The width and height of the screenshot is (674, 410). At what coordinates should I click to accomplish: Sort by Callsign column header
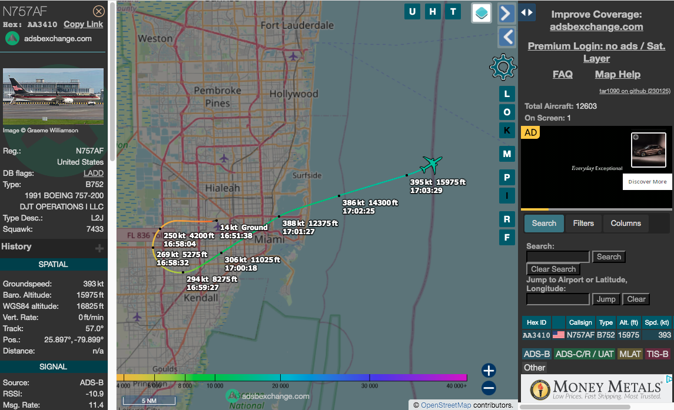point(580,322)
